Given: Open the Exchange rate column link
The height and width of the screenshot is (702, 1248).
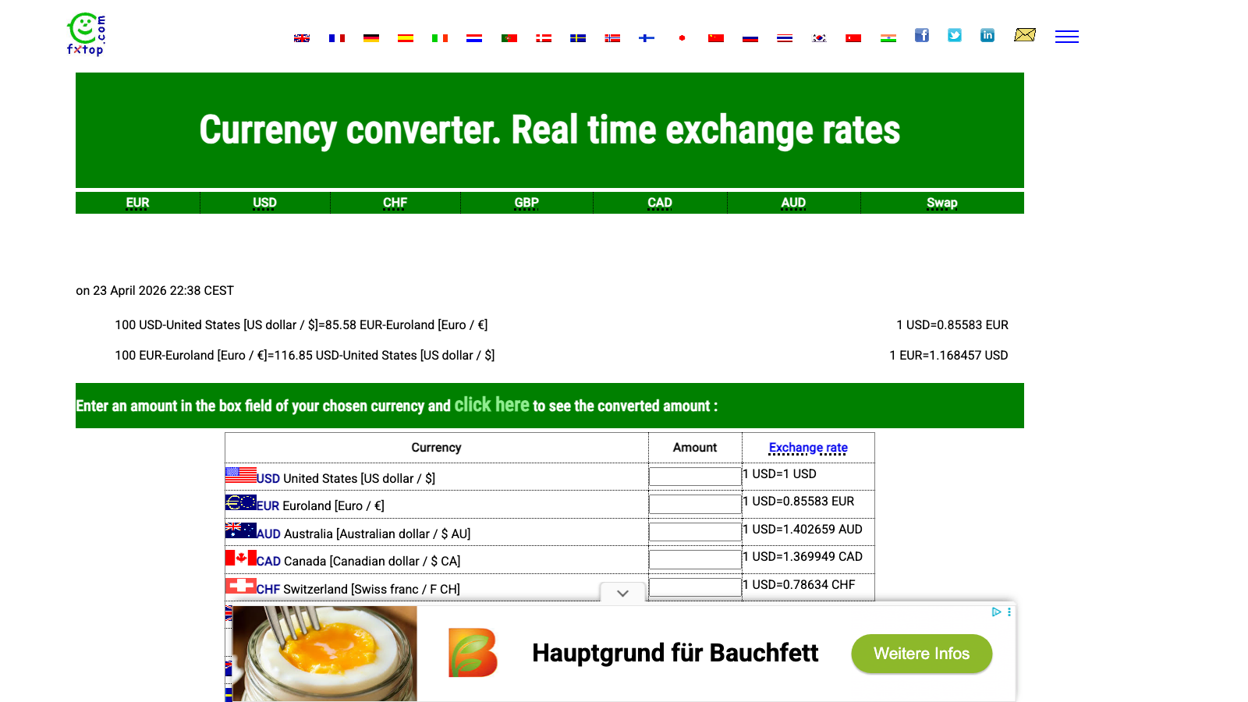Looking at the screenshot, I should tap(808, 447).
